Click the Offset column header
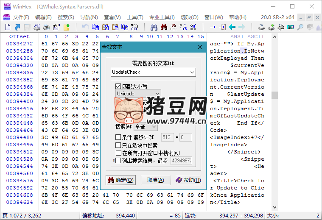This screenshot has width=322, height=220. coord(20,36)
